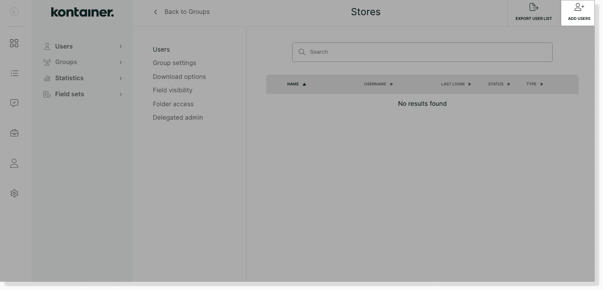Open the Group settings tab
The image size is (603, 290).
174,63
